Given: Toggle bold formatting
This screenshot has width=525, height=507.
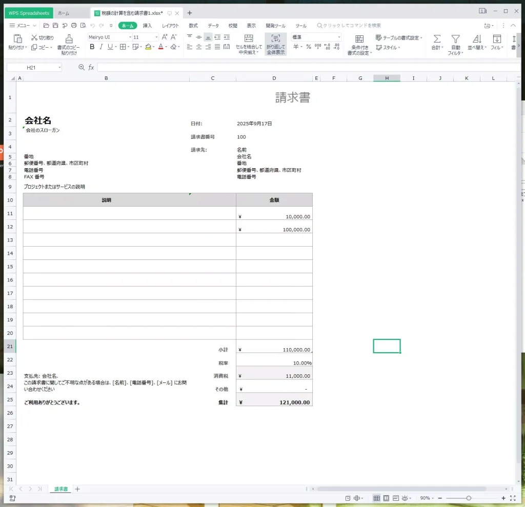Looking at the screenshot, I should (x=92, y=47).
